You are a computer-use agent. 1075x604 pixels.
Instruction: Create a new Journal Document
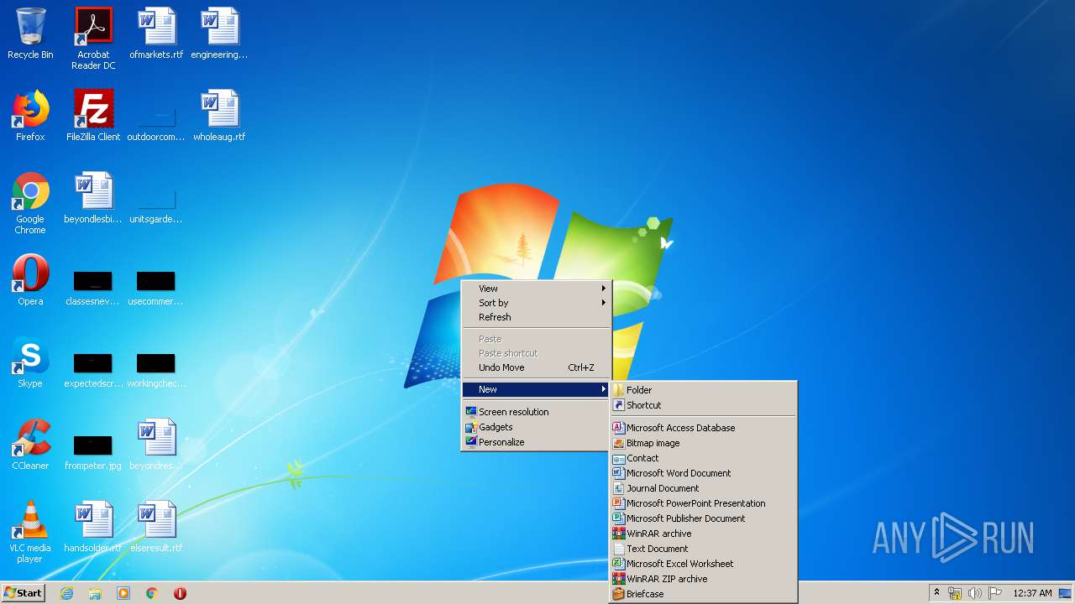coord(703,488)
